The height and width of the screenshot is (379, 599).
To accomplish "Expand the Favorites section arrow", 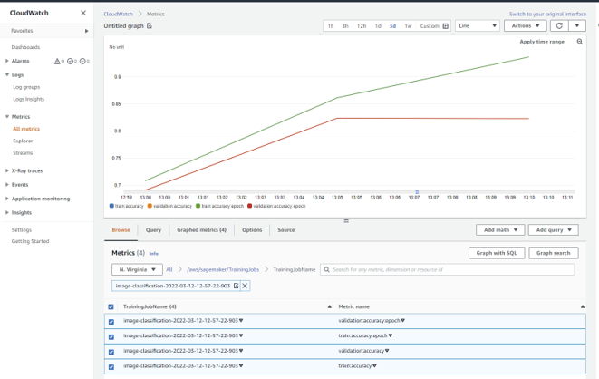I will [87, 31].
